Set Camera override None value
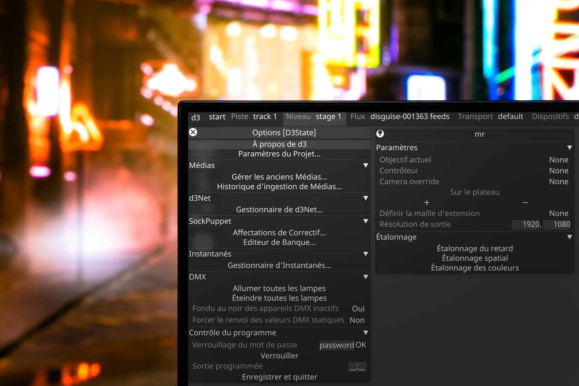The width and height of the screenshot is (579, 386). pyautogui.click(x=559, y=182)
